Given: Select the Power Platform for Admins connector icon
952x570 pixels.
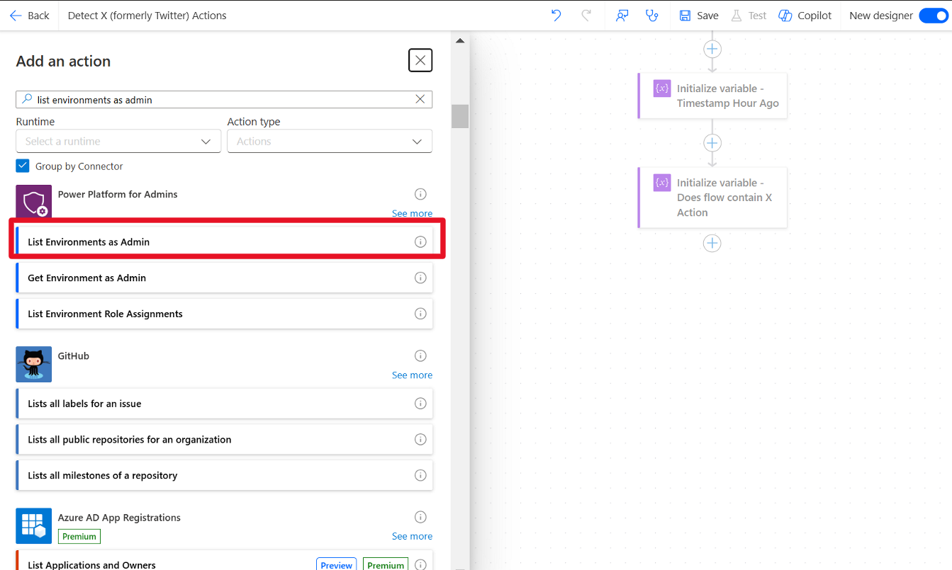Looking at the screenshot, I should pyautogui.click(x=33, y=203).
